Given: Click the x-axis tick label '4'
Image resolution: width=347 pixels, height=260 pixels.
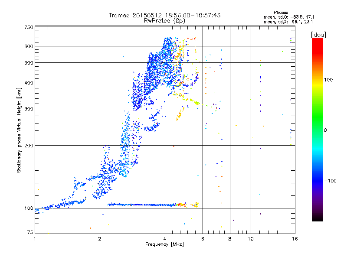Looking at the screenshot, I should [x=165, y=239].
